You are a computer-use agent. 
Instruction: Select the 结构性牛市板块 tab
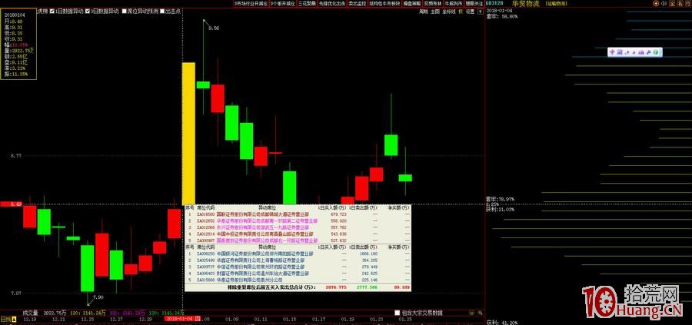point(384,3)
